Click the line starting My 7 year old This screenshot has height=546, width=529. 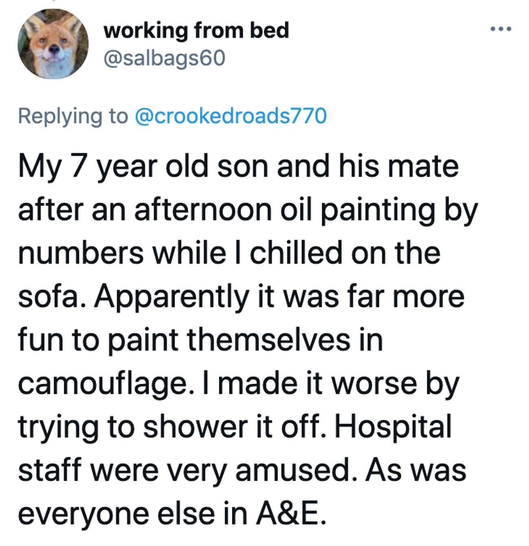coord(238,168)
